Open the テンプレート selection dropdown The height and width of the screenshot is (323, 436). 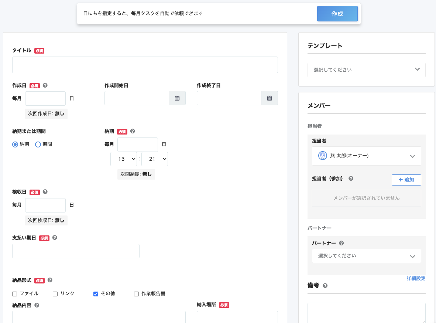(x=366, y=70)
